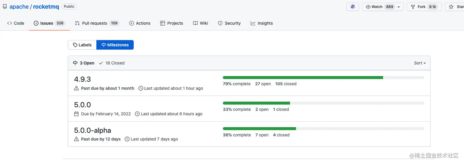This screenshot has height=164, width=464.
Task: Open the 5.0.0-alpha milestone
Action: click(x=93, y=130)
